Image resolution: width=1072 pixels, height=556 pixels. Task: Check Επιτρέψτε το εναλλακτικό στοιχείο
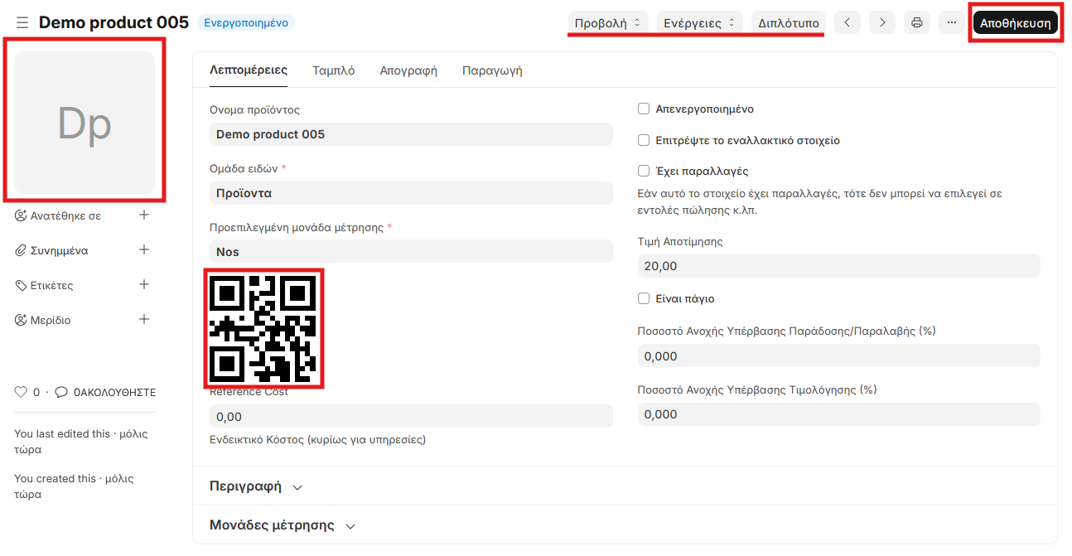(x=644, y=141)
